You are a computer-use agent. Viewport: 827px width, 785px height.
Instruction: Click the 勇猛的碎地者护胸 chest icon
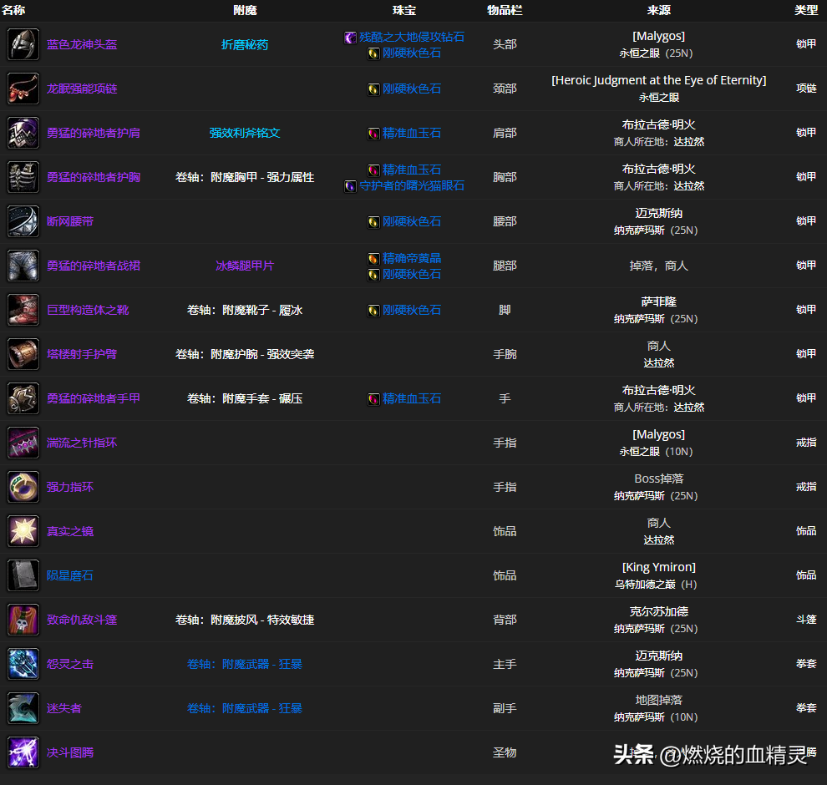tap(23, 177)
